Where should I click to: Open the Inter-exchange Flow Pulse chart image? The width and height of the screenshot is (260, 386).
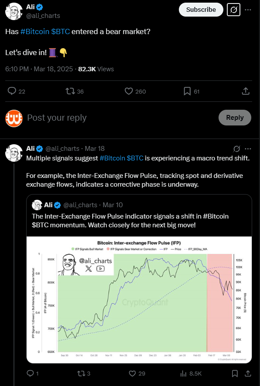(139, 299)
